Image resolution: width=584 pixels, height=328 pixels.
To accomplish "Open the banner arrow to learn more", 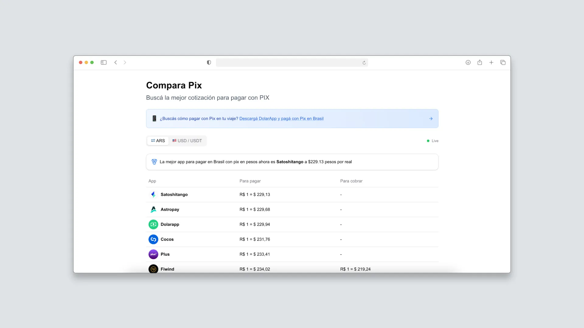I will coord(431,118).
